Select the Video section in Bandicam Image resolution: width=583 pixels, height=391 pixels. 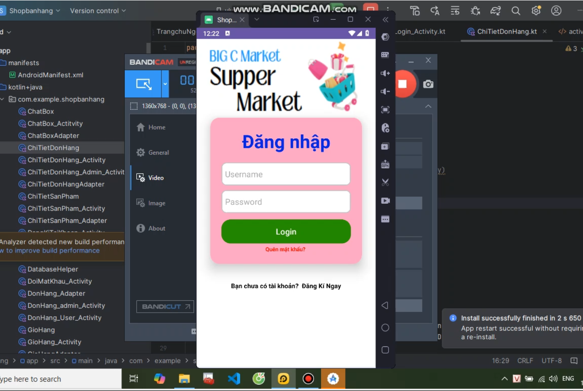click(x=150, y=178)
